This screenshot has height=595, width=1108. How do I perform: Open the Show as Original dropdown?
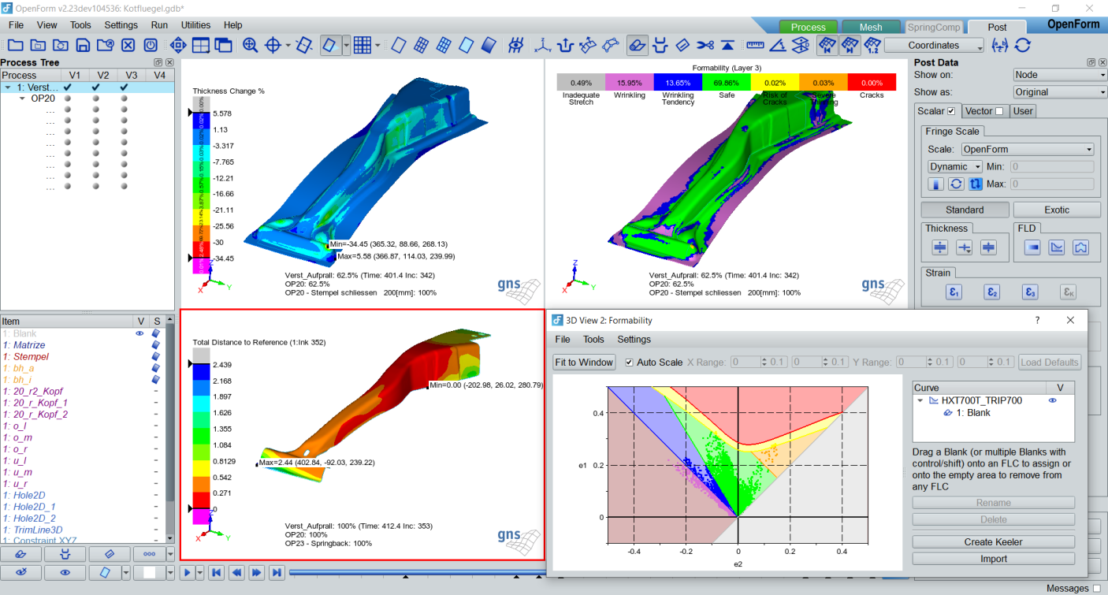(x=1060, y=92)
